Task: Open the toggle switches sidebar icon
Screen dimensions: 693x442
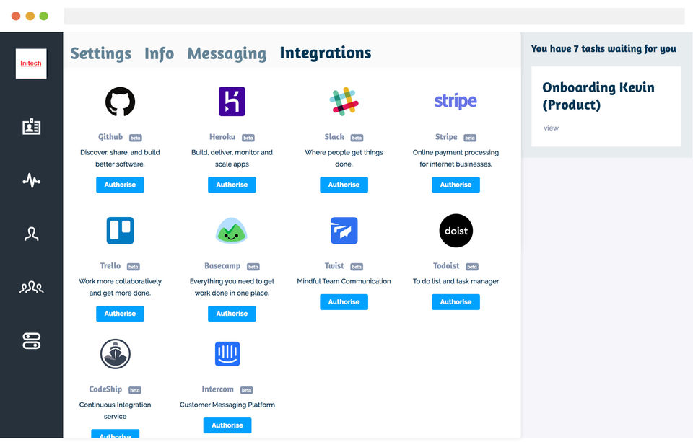Action: pos(31,342)
